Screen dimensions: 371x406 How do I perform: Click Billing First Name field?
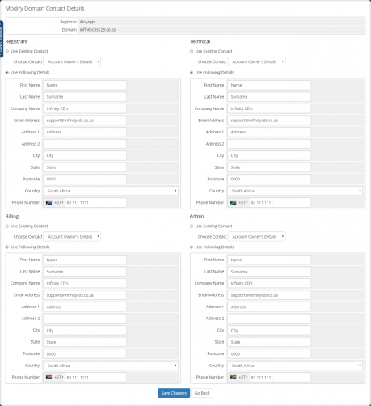click(85, 260)
